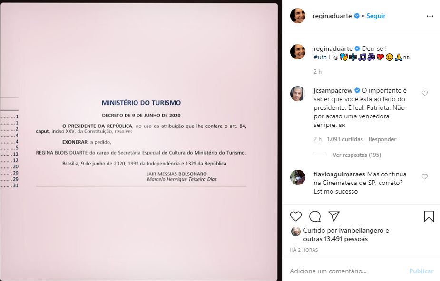Click flavioaguimaraes's avatar picture
Viewport: 440px width, 281px height.
298,177
